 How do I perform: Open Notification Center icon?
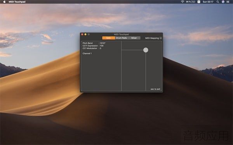[228, 2]
